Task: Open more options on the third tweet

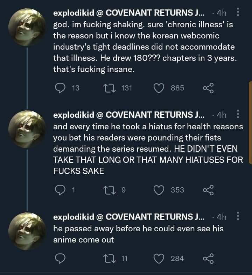Action: 238,217
